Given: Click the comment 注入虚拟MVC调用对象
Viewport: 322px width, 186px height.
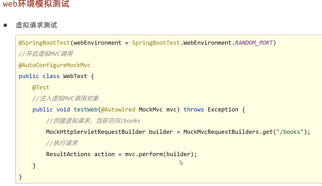Looking at the screenshot, I should pyautogui.click(x=65, y=99).
